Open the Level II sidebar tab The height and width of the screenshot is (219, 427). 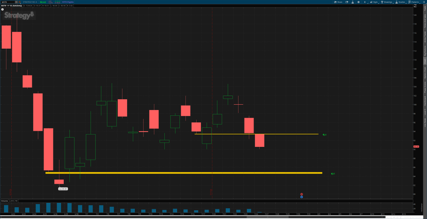click(x=425, y=112)
